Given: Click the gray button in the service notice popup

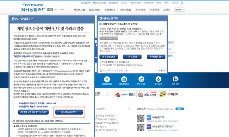Looking at the screenshot, I should pos(109,38).
